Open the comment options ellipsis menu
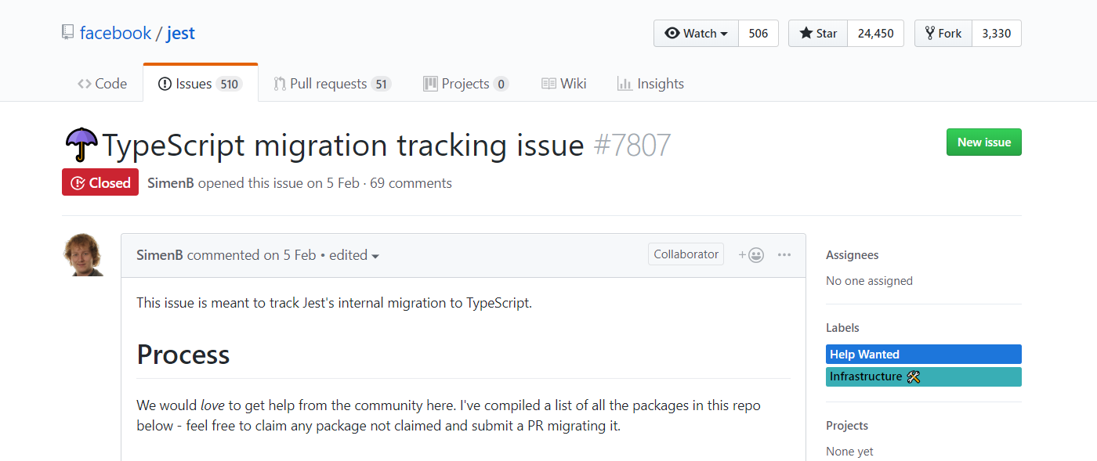This screenshot has height=461, width=1097. pos(784,255)
